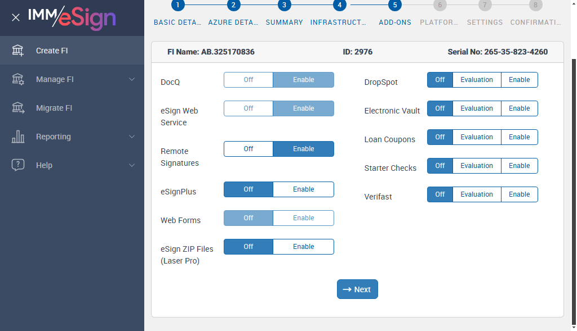Open Reporting menu item
The height and width of the screenshot is (331, 577).
[x=72, y=136]
